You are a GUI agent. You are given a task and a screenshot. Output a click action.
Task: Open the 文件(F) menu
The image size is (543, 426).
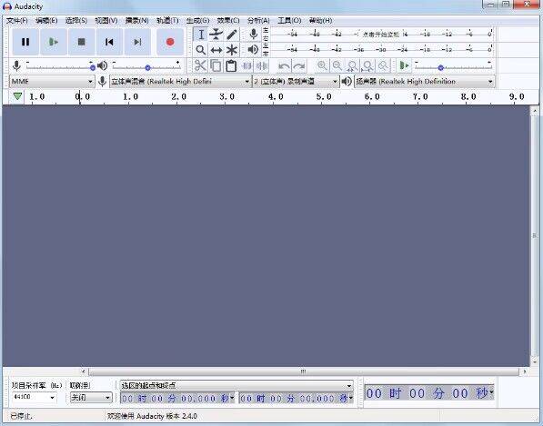click(17, 20)
